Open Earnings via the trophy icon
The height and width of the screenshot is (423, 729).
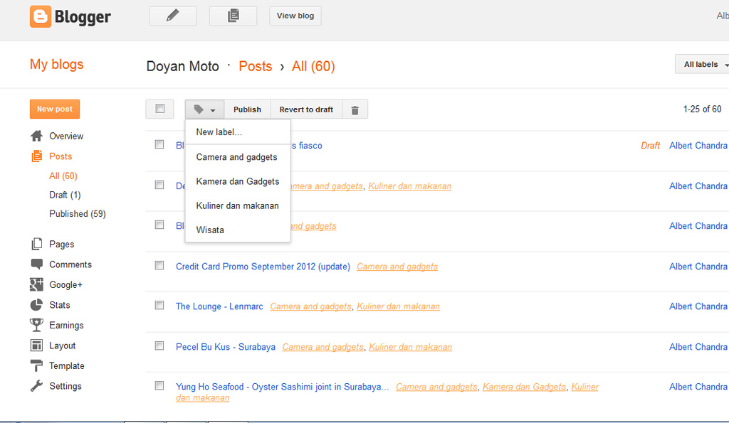click(x=37, y=325)
